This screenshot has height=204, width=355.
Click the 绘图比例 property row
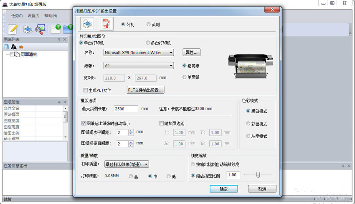click(x=33, y=133)
